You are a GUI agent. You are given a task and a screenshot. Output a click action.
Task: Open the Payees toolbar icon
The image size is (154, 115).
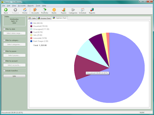pos(63,10)
